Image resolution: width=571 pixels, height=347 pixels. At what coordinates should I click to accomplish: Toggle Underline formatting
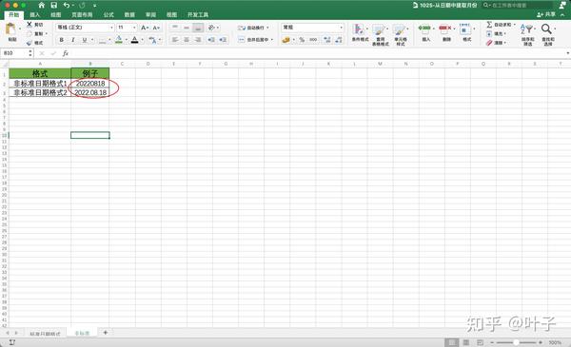pyautogui.click(x=85, y=40)
